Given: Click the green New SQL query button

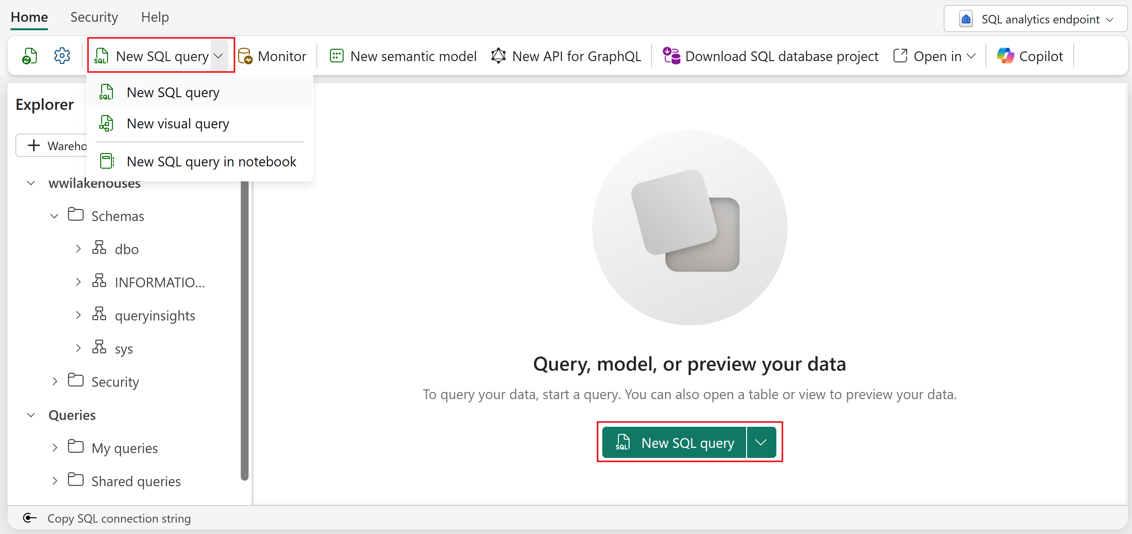Looking at the screenshot, I should point(674,442).
